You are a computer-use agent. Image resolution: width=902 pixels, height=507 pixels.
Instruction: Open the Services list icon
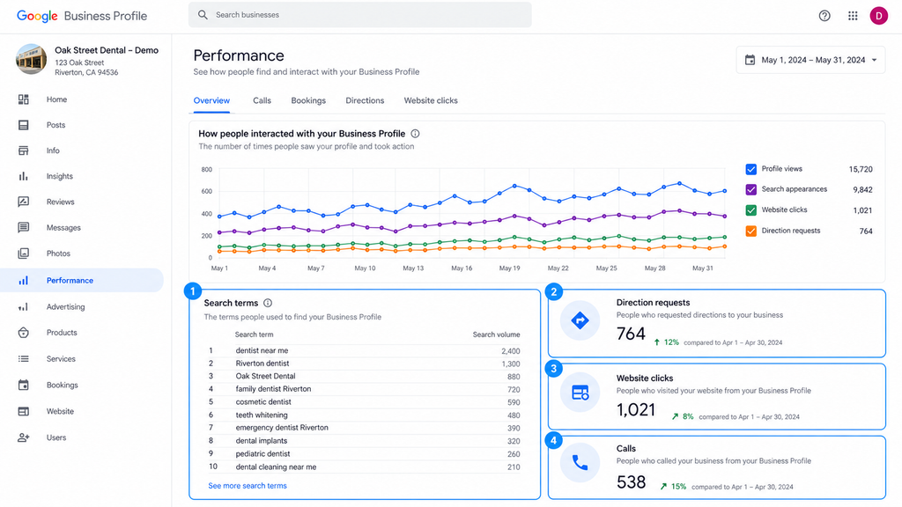(x=24, y=359)
